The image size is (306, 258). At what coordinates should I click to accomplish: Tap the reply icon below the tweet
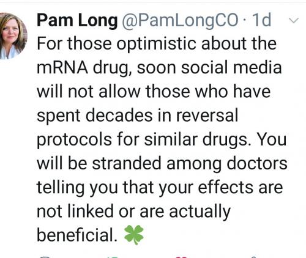tap(44, 257)
